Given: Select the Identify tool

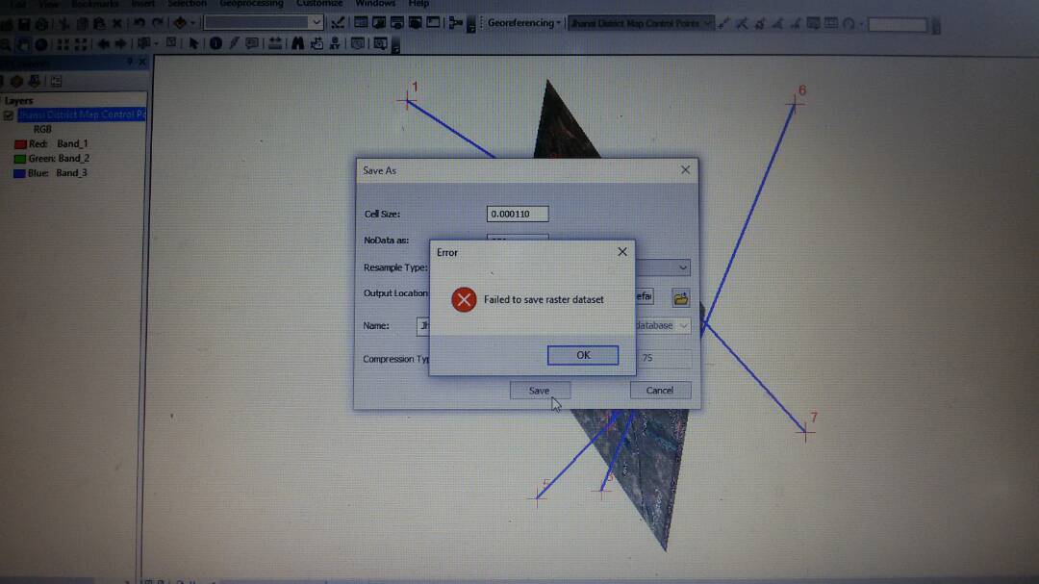Looking at the screenshot, I should pyautogui.click(x=216, y=42).
